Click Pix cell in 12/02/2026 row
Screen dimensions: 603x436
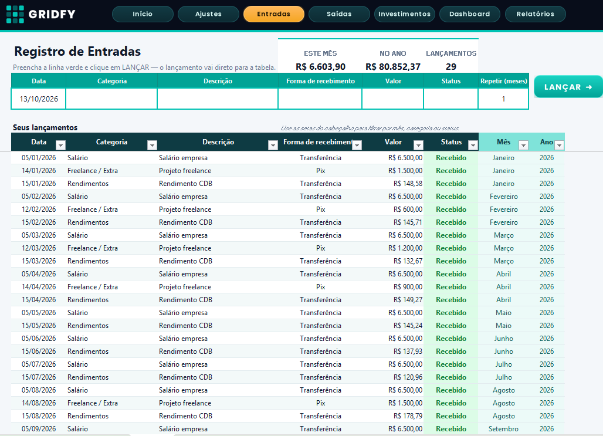click(320, 209)
